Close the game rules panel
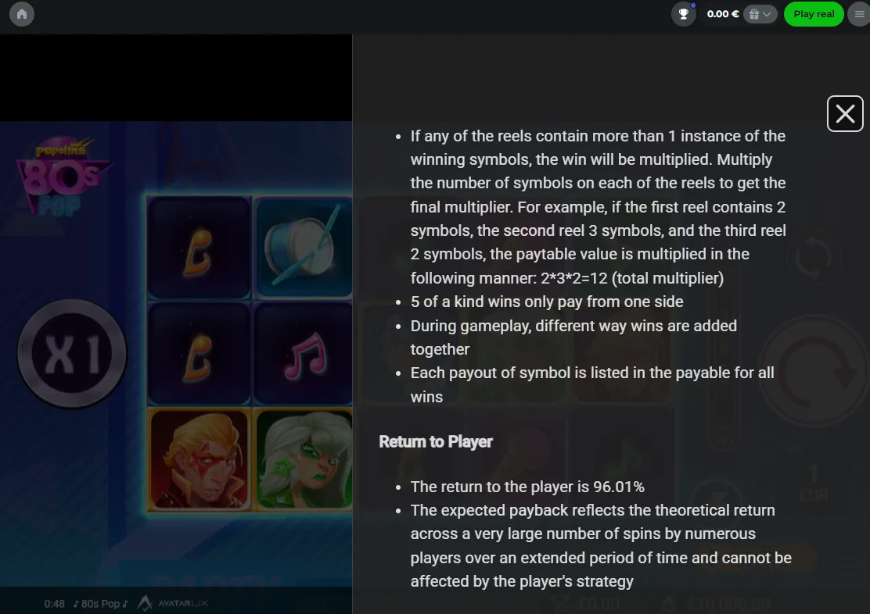 click(844, 113)
